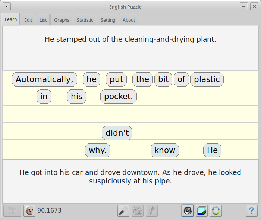The height and width of the screenshot is (220, 261).
Task: Pick the 'of' word tile
Action: 182,79
